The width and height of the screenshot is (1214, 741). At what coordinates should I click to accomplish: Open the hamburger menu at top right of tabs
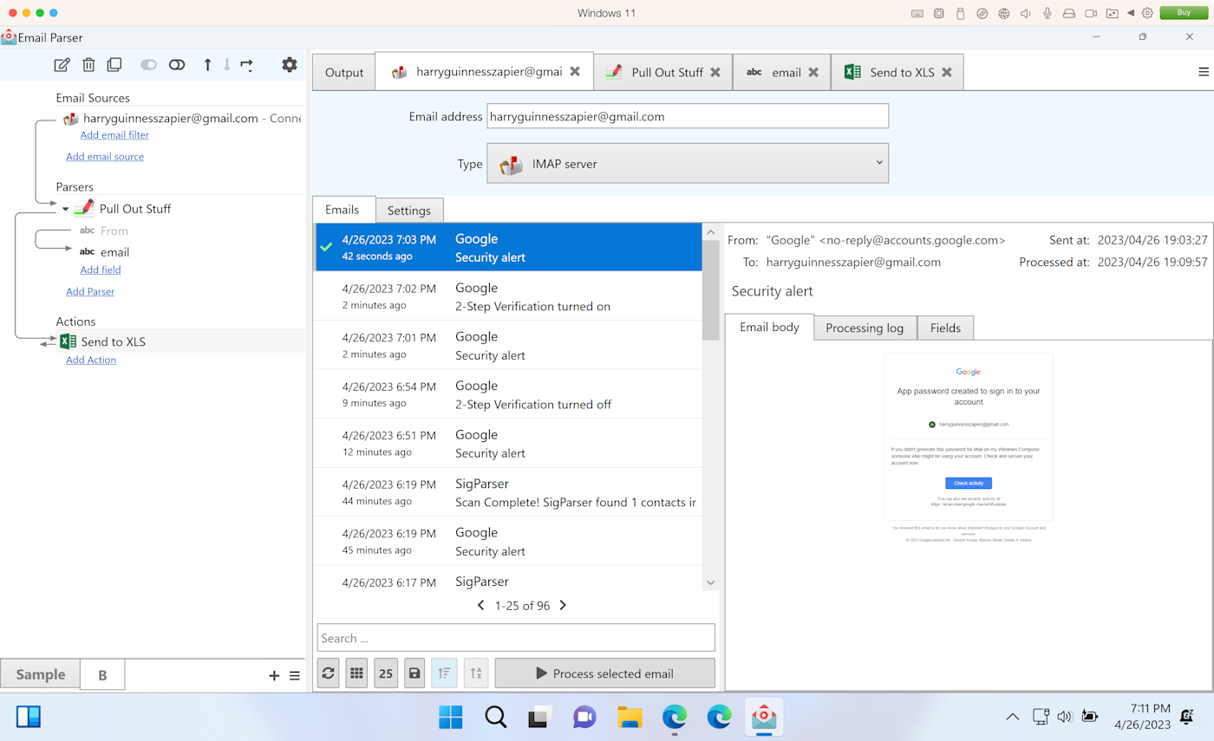[x=1204, y=72]
